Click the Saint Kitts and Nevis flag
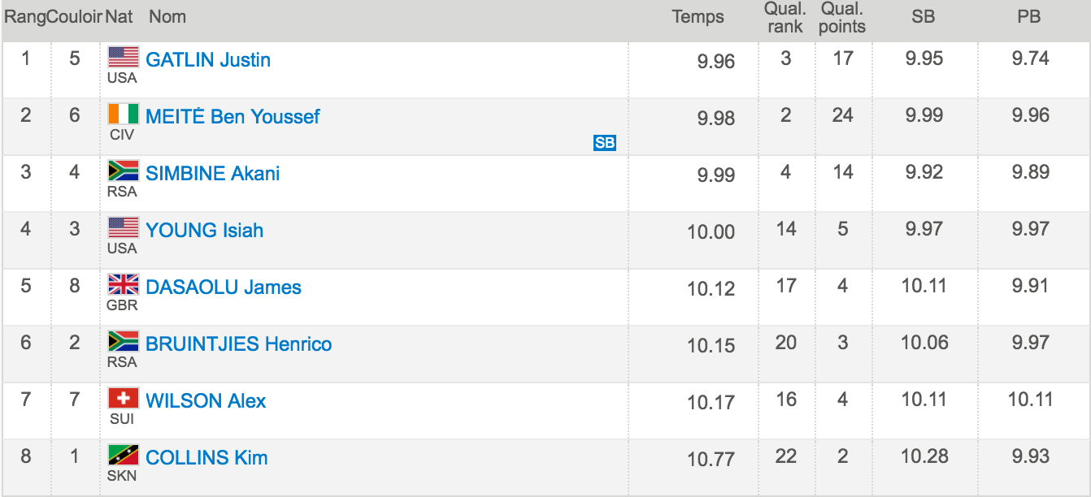Image resolution: width=1091 pixels, height=497 pixels. click(x=124, y=455)
